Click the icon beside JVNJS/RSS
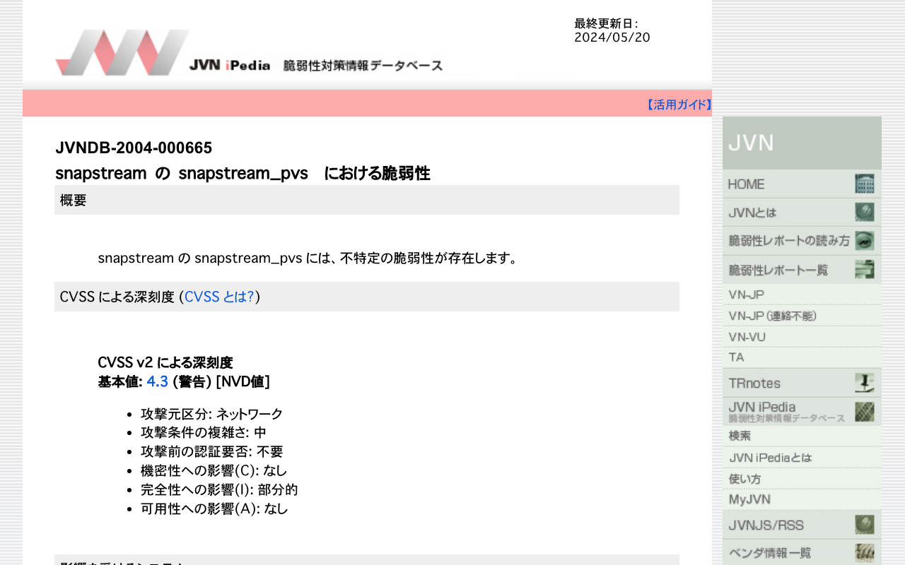 (x=864, y=525)
